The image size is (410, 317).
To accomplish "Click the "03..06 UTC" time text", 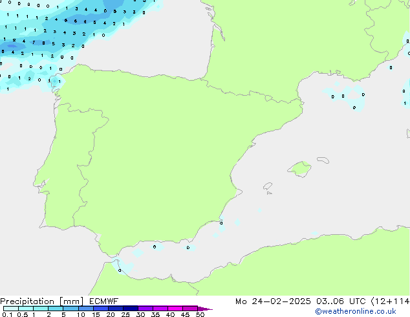I will coord(341,301).
